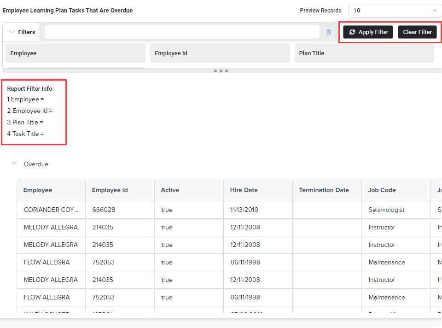Click the three-dot filter panel handle
The height and width of the screenshot is (328, 442).
pos(221,71)
